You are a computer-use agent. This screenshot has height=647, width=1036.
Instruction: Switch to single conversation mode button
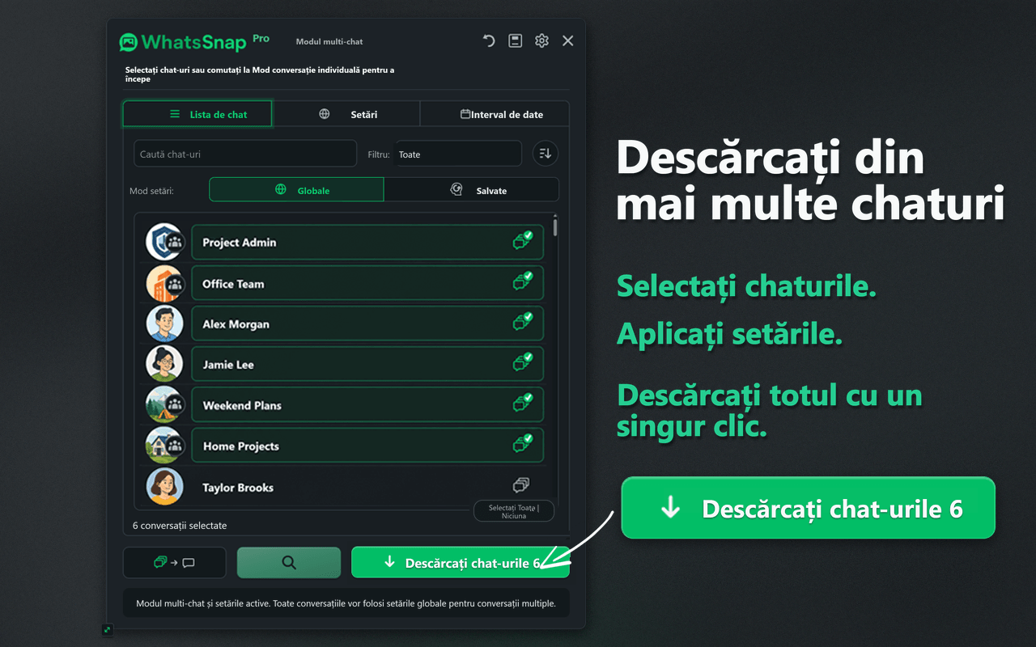click(174, 563)
